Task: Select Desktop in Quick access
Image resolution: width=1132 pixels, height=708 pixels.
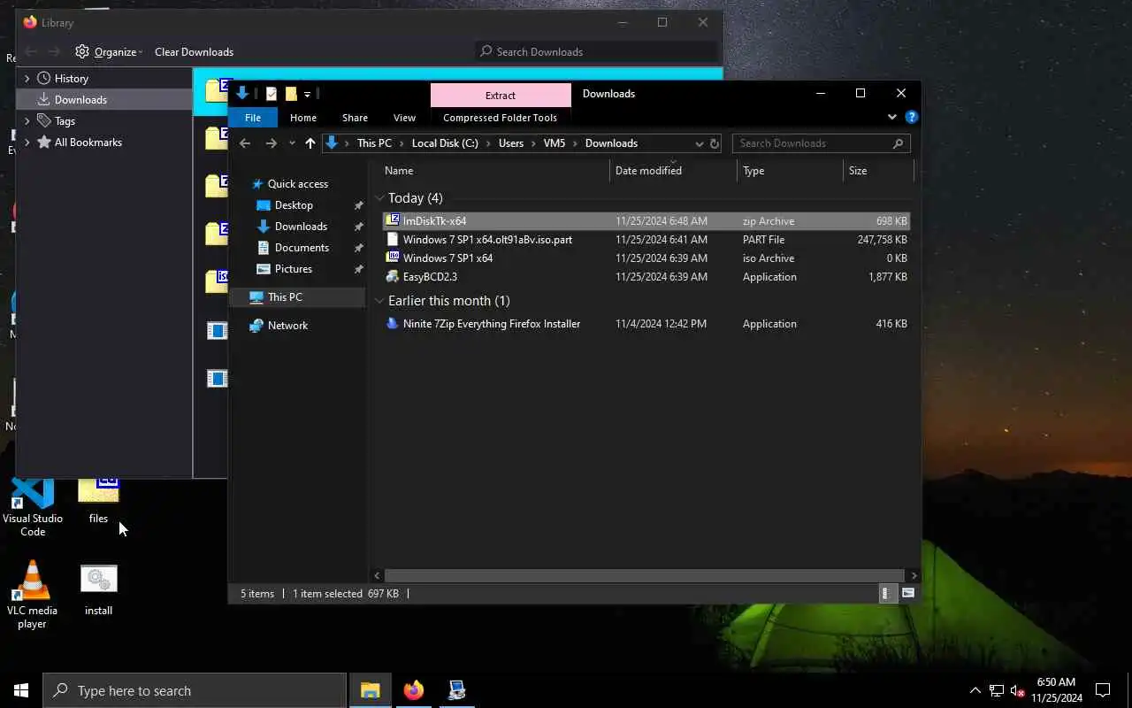Action: tap(294, 204)
